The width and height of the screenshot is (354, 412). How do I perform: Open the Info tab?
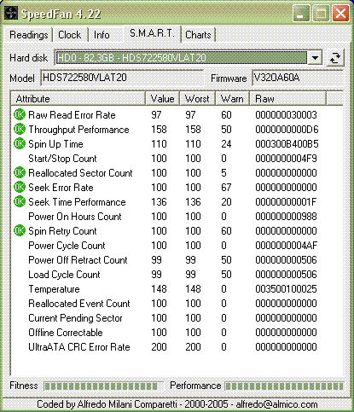pos(102,35)
